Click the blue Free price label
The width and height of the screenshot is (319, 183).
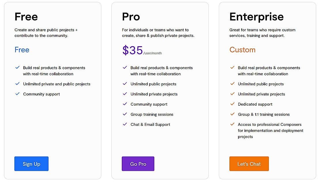[x=22, y=50]
